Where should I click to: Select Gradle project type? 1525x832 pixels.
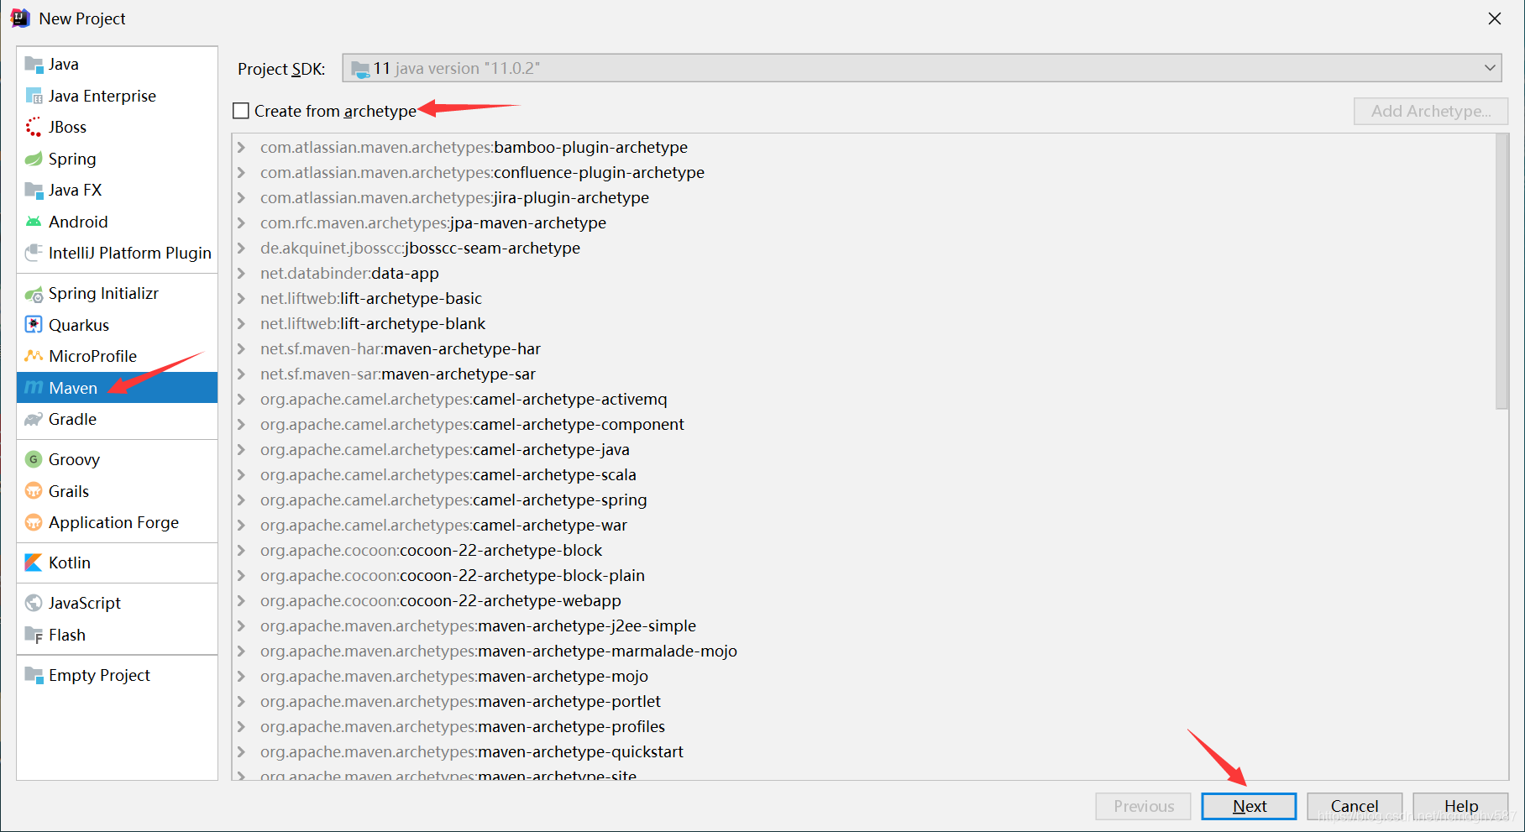(117, 419)
